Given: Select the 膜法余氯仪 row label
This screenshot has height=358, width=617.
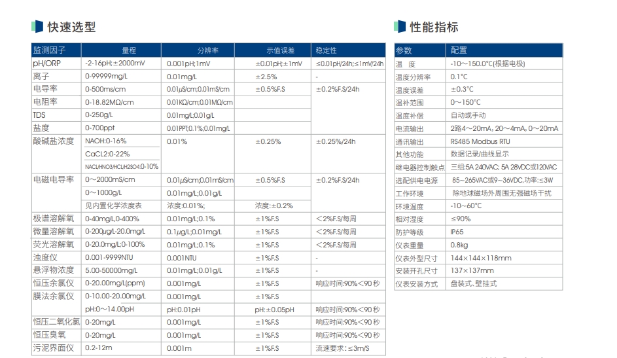Looking at the screenshot, I should tap(54, 296).
